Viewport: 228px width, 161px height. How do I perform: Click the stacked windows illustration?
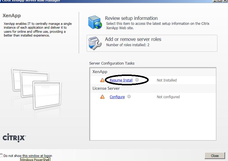point(37,89)
